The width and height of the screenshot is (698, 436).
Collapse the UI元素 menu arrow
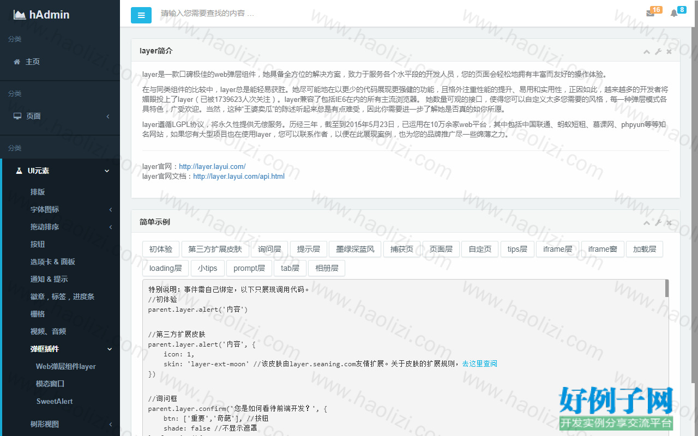pos(107,171)
